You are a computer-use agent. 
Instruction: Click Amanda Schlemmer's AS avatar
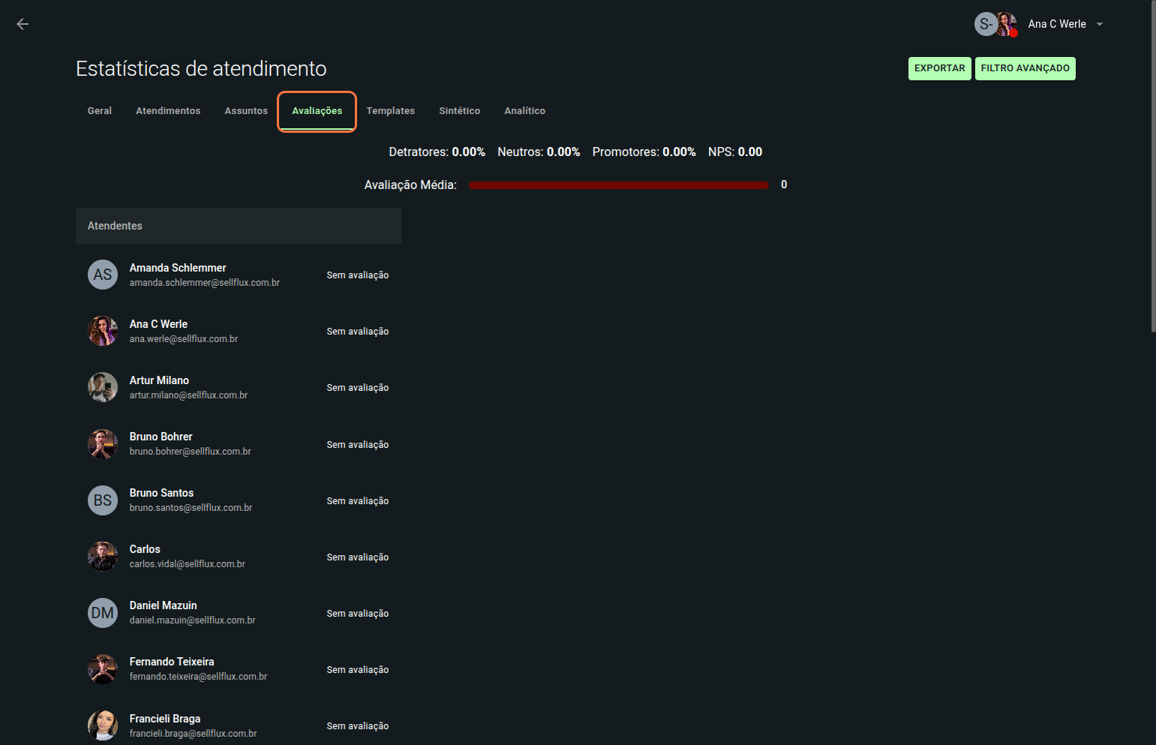click(103, 275)
